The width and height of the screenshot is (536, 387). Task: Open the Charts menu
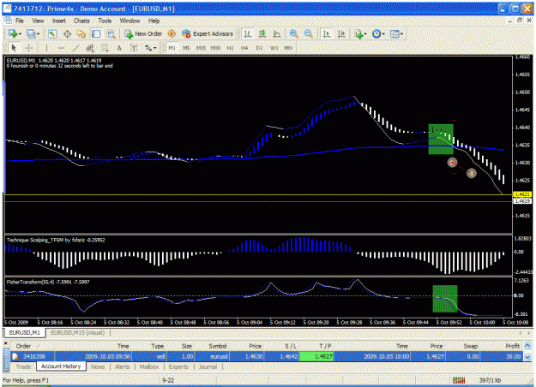click(81, 21)
